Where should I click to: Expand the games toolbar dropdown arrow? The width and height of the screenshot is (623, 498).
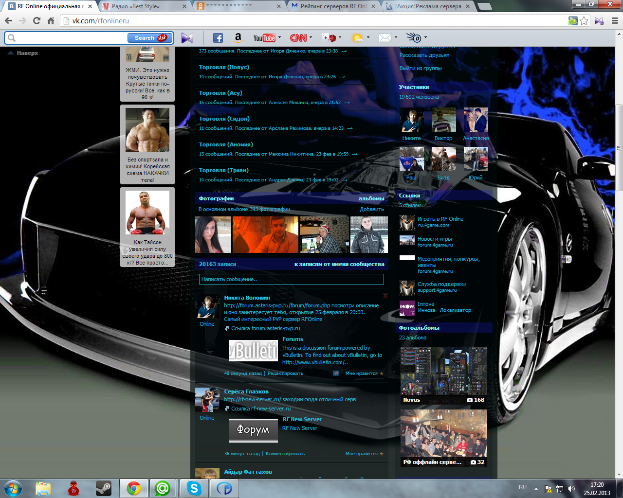click(x=340, y=37)
